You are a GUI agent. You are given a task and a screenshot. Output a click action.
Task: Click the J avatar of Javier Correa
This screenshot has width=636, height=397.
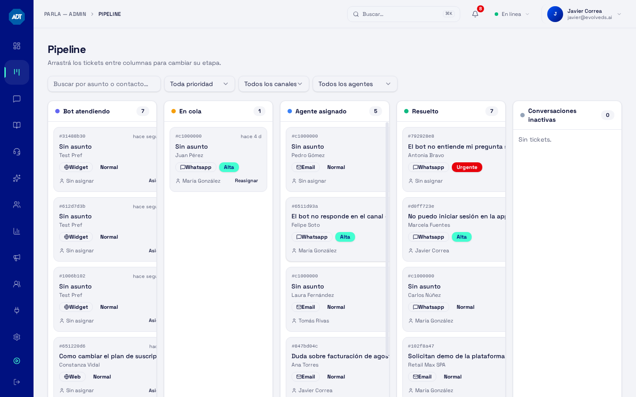(x=555, y=14)
